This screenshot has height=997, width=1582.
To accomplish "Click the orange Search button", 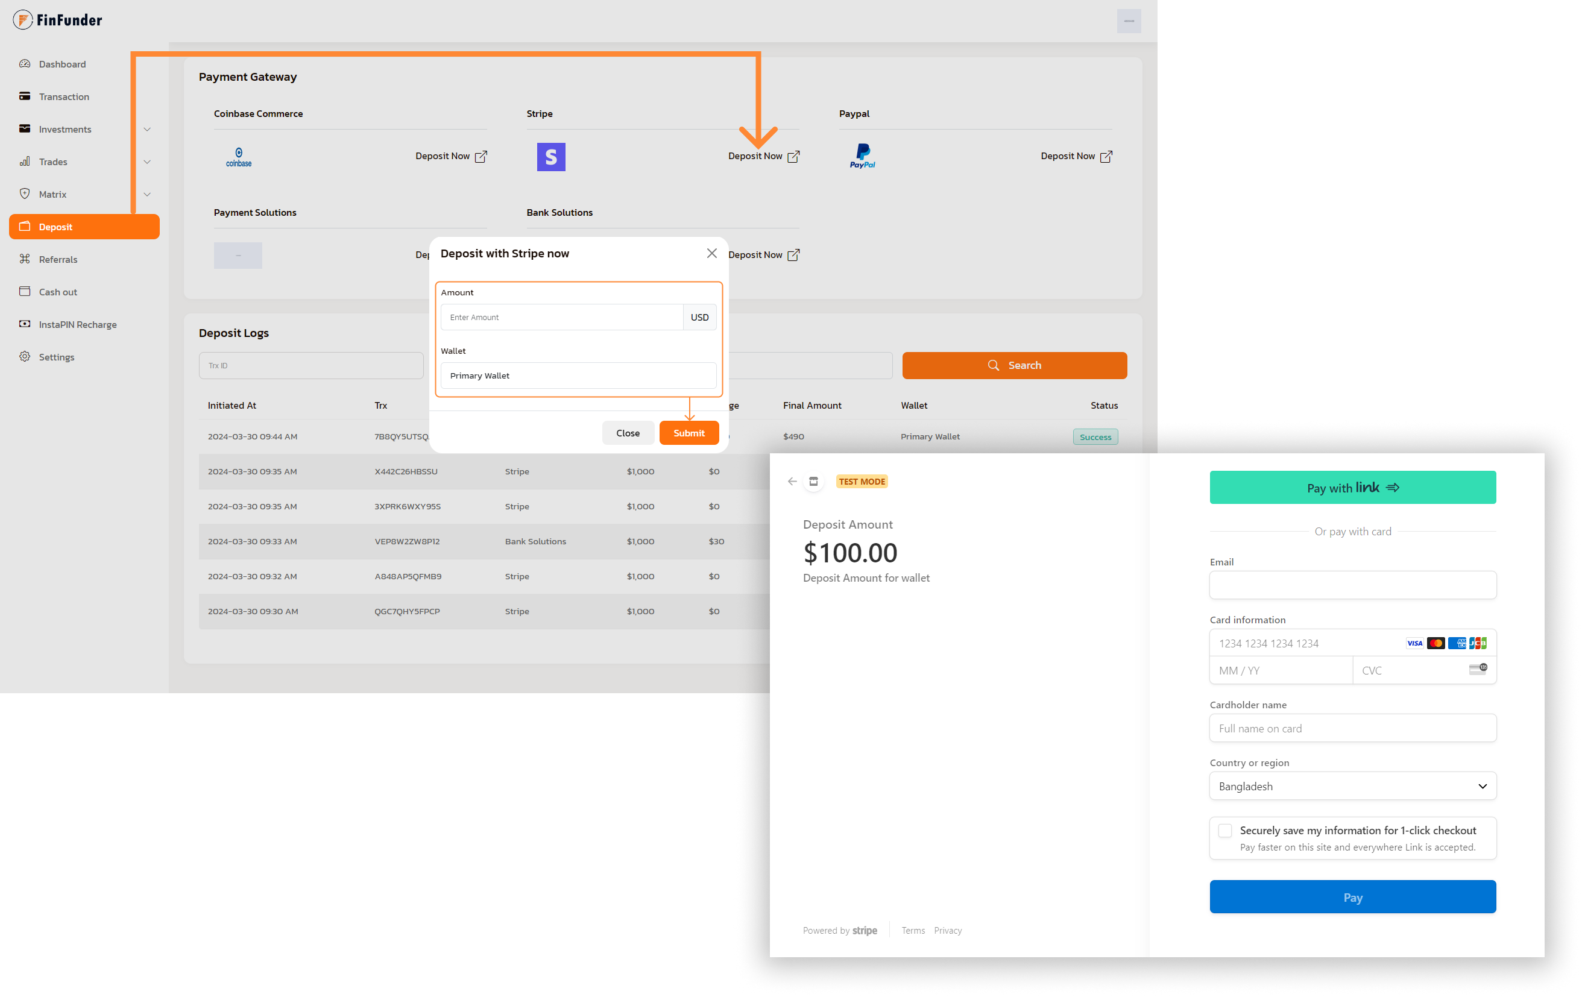I will click(x=1014, y=365).
